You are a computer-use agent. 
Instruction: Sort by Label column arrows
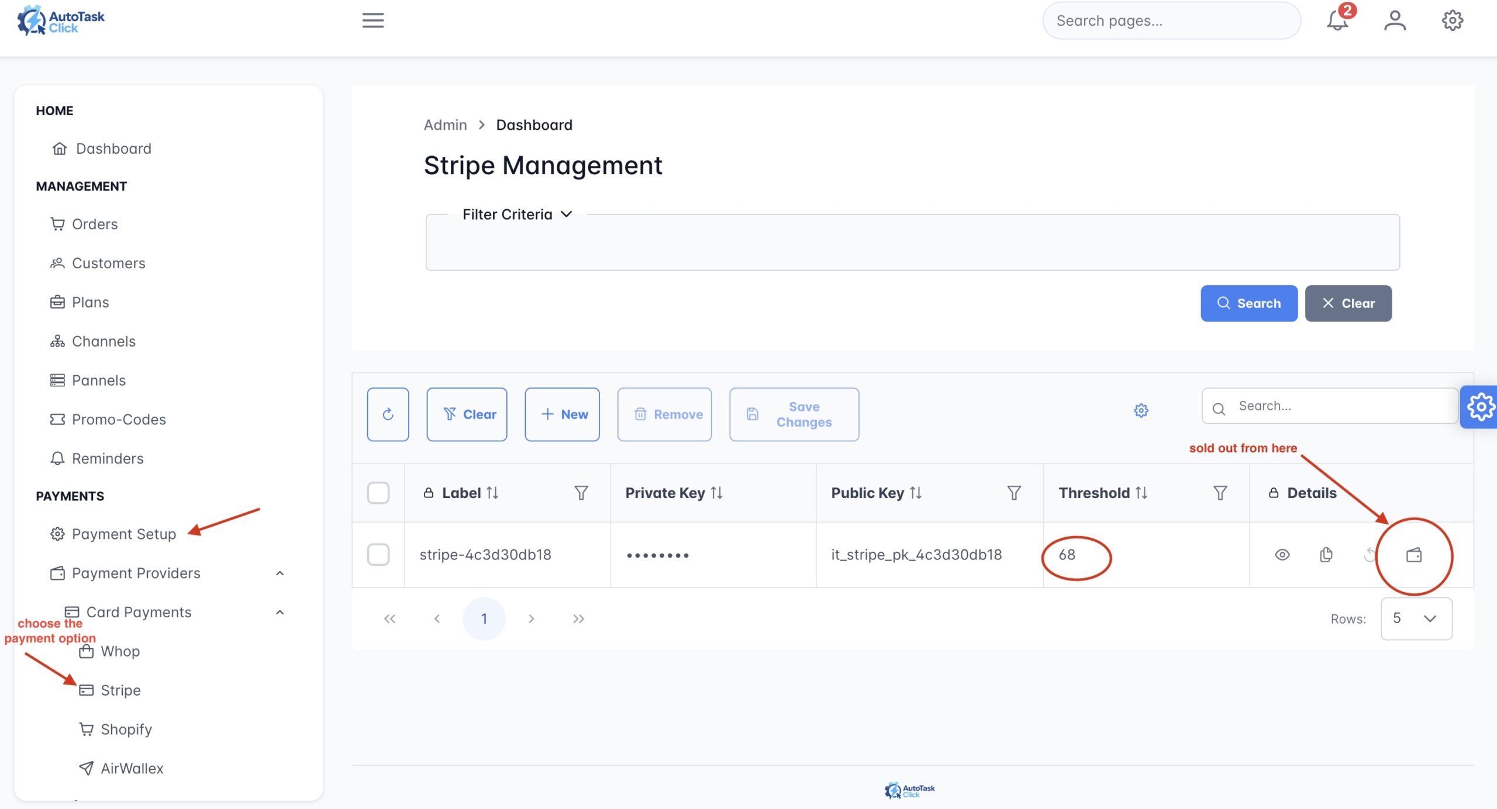pyautogui.click(x=492, y=493)
